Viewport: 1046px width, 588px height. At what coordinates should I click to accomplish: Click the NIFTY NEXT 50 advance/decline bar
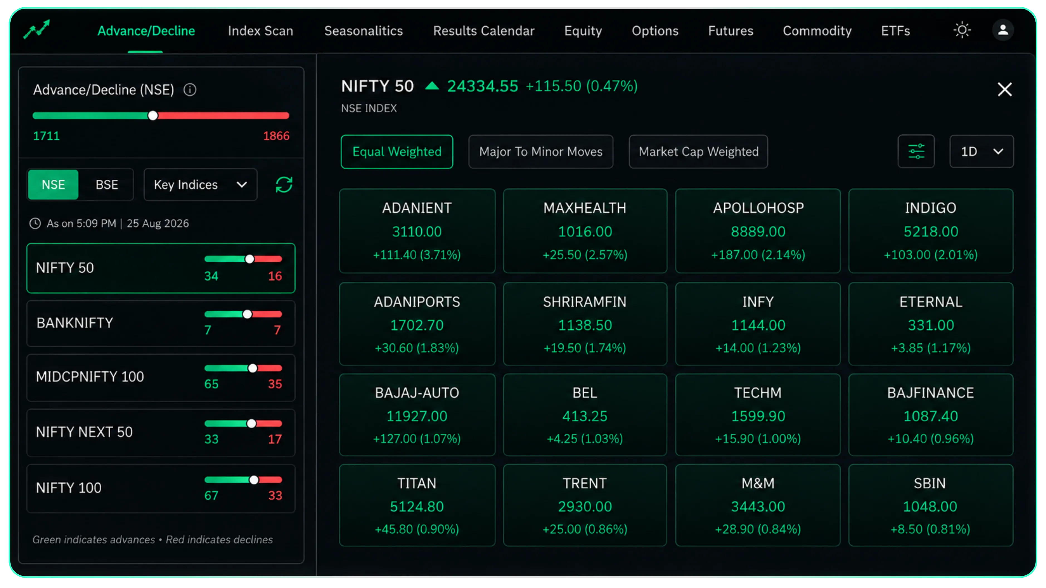coord(243,423)
